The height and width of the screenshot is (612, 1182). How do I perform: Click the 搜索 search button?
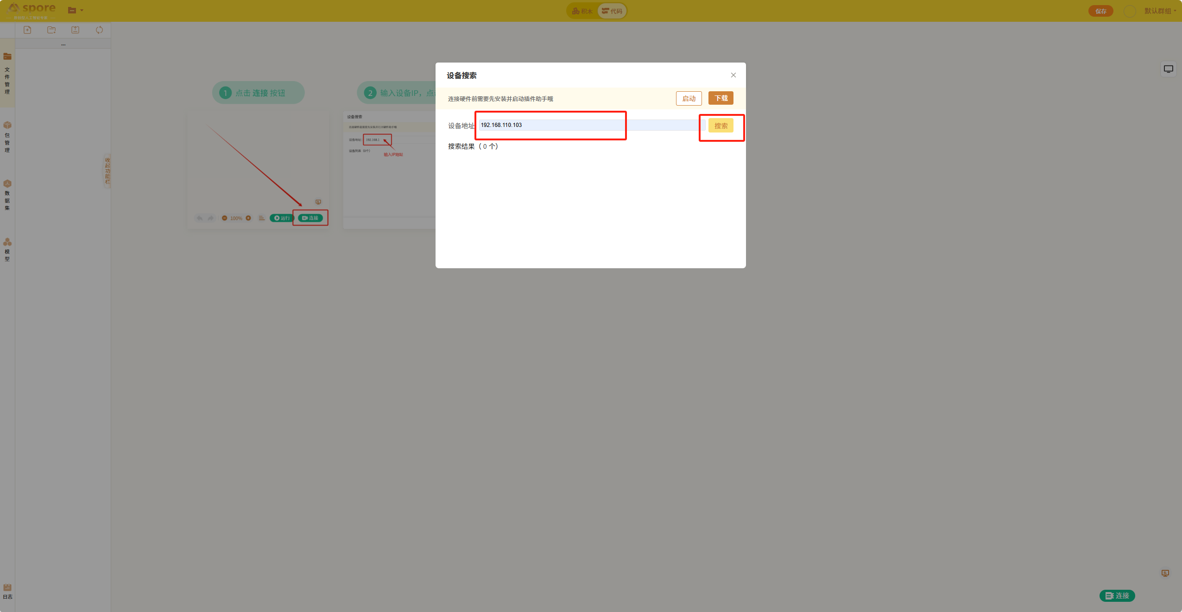point(721,126)
